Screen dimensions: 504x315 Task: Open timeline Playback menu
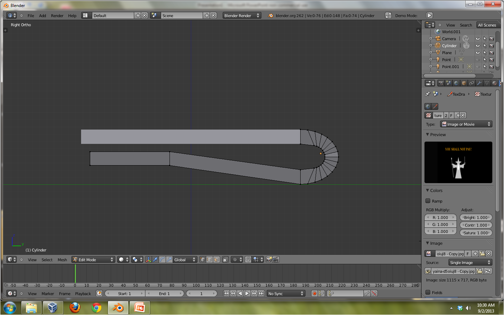[x=83, y=294]
